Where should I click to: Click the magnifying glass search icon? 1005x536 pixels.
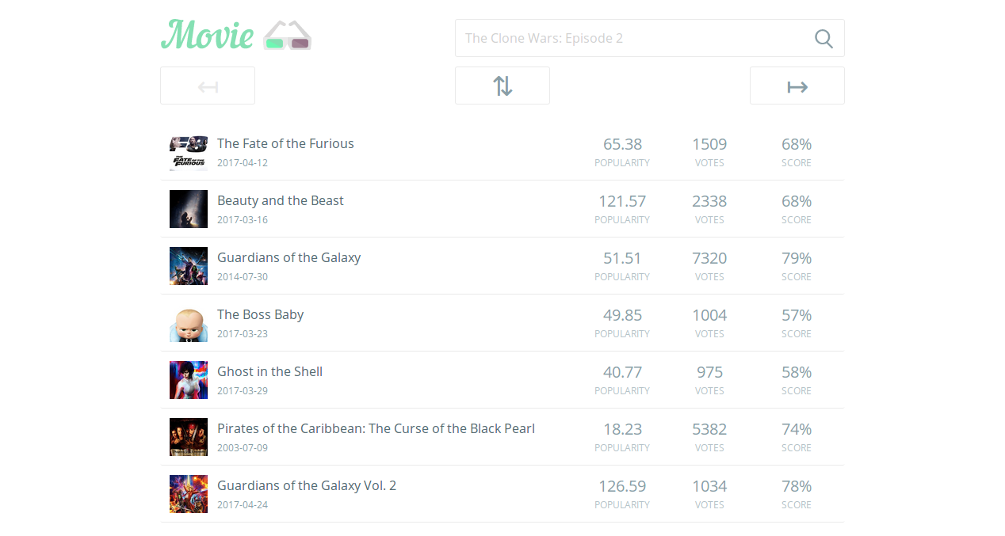pos(823,38)
